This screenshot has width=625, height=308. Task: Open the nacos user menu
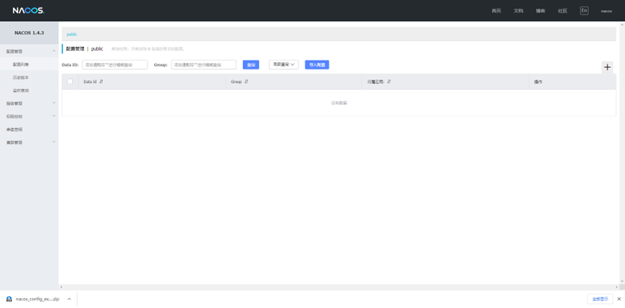point(606,11)
